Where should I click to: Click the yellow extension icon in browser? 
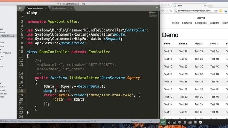(x=221, y=11)
